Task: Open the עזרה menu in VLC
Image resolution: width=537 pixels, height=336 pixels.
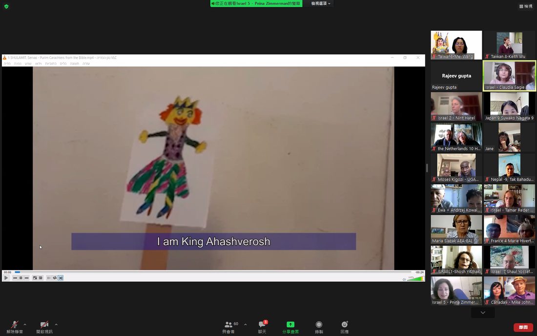Action: (x=86, y=63)
